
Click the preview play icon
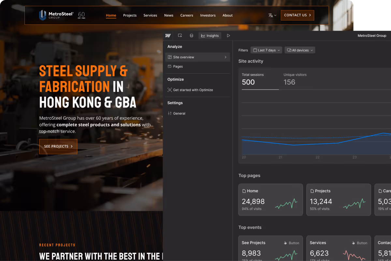[228, 36]
